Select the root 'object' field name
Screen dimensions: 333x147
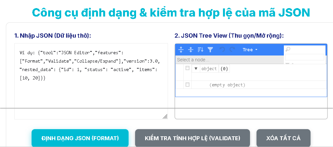209,68
